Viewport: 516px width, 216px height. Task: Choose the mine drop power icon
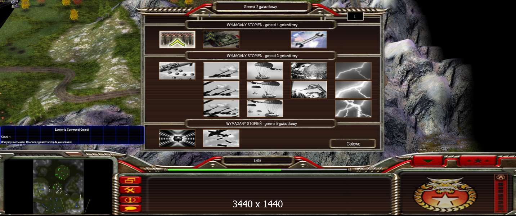coord(177,71)
